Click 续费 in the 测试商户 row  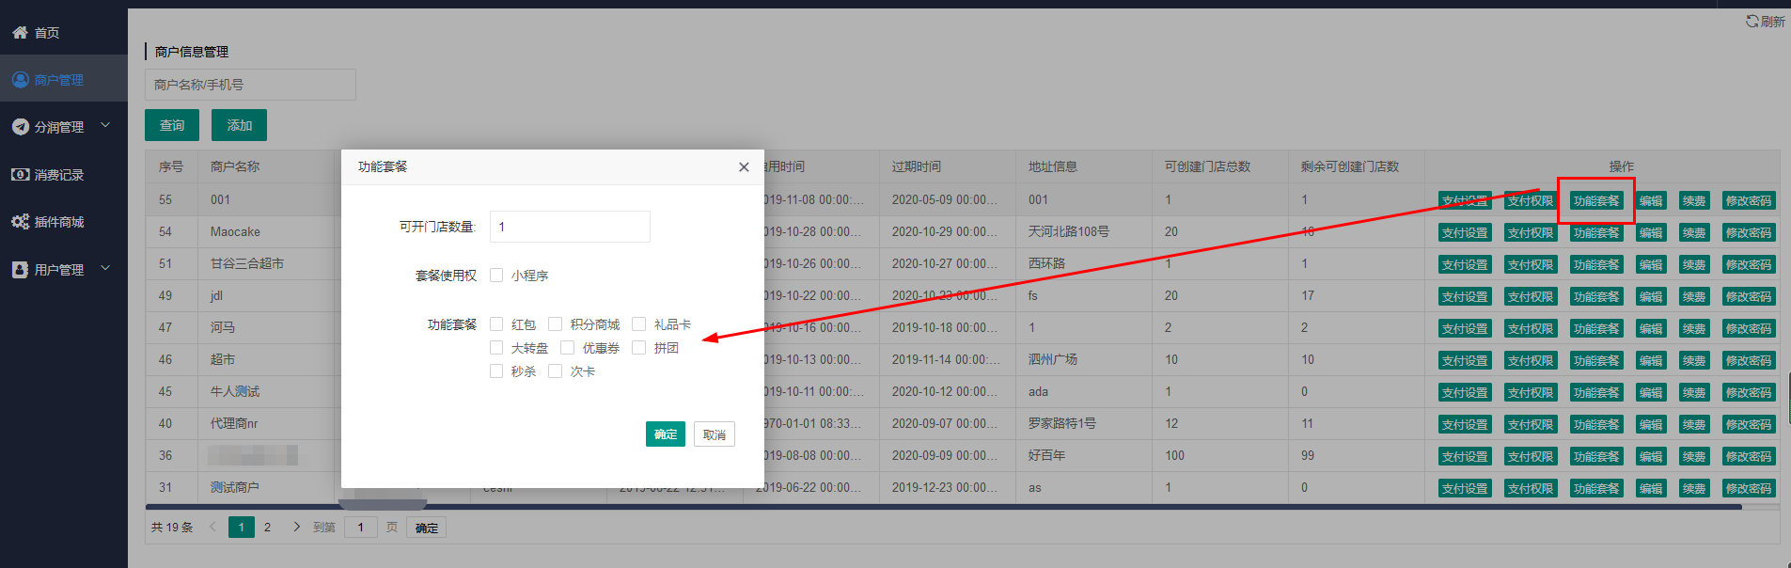click(x=1694, y=488)
